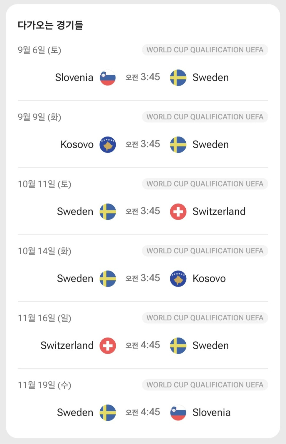Select Switzerland team name in 11월 16일 match
This screenshot has width=286, height=444.
click(x=67, y=345)
